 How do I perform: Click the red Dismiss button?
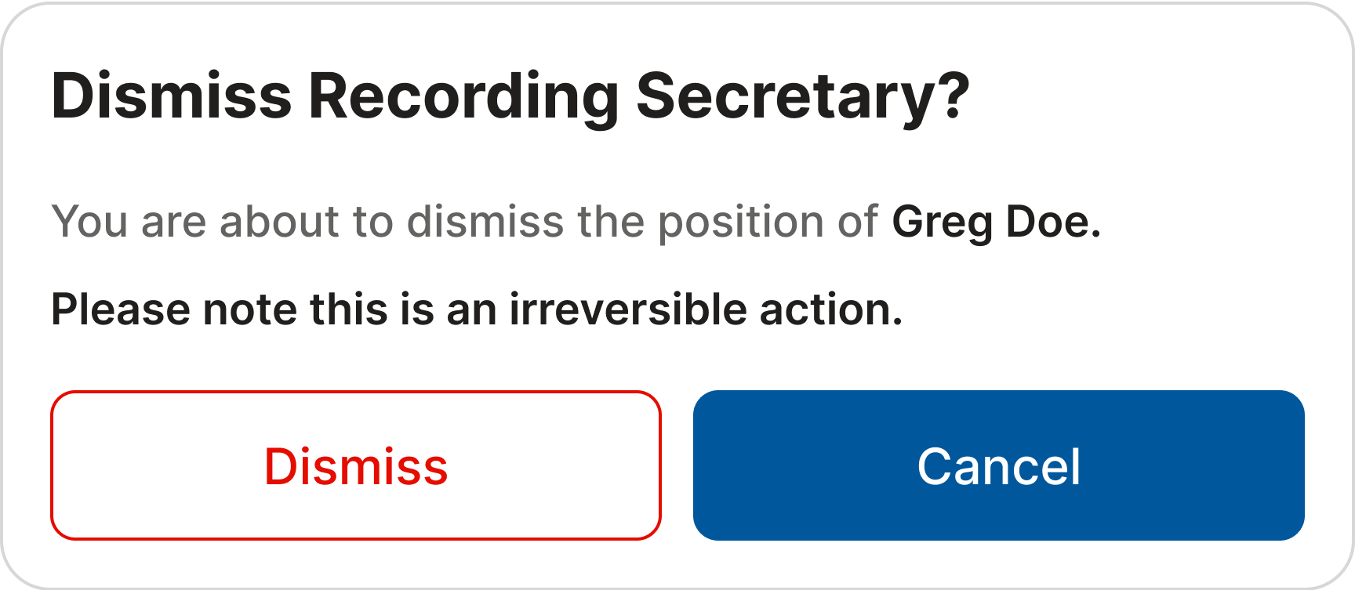tap(356, 465)
